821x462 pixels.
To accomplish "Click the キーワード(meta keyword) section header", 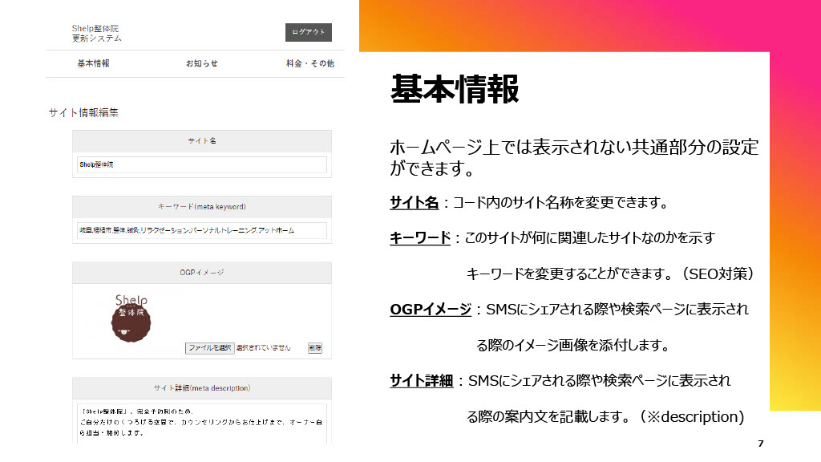I will [x=202, y=207].
